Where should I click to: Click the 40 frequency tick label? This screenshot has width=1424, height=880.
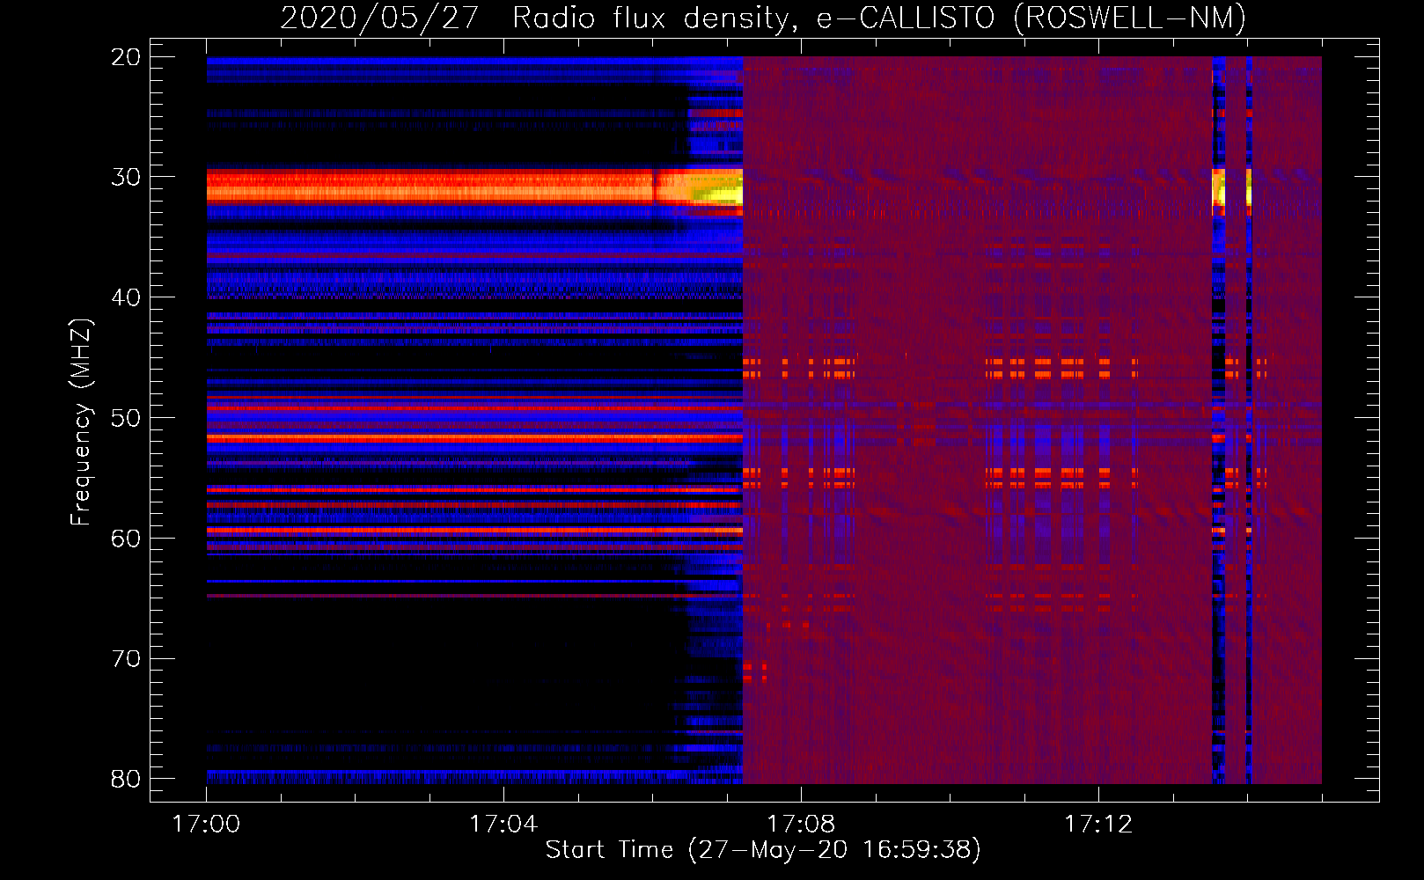point(126,297)
